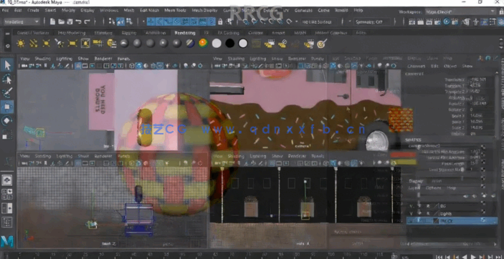Open the Mesh Tools menu

click(176, 10)
